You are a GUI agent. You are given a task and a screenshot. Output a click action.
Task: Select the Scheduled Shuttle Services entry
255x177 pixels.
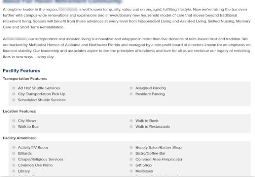(42, 100)
